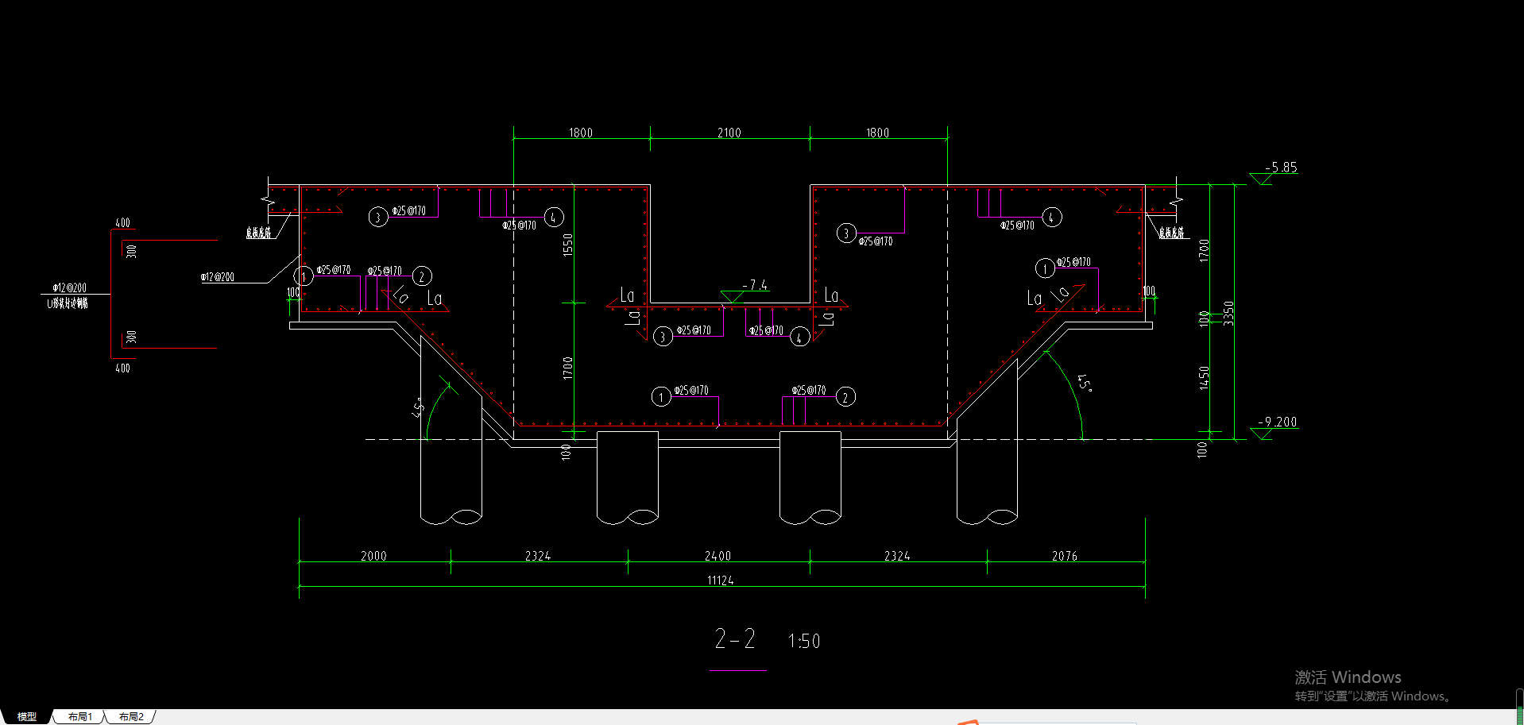Click the -7.4 elevation label

[755, 285]
